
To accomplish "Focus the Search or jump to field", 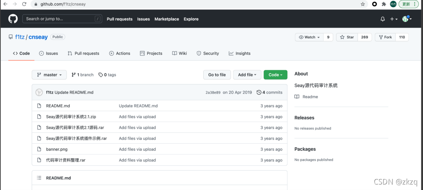I will [62, 19].
